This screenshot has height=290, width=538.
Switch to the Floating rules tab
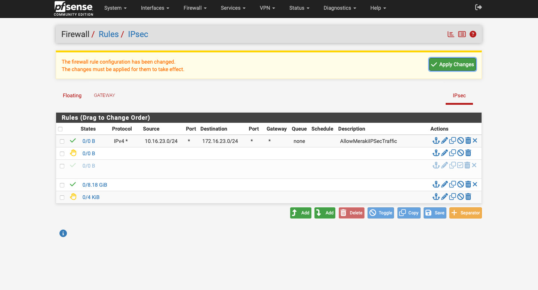[72, 96]
